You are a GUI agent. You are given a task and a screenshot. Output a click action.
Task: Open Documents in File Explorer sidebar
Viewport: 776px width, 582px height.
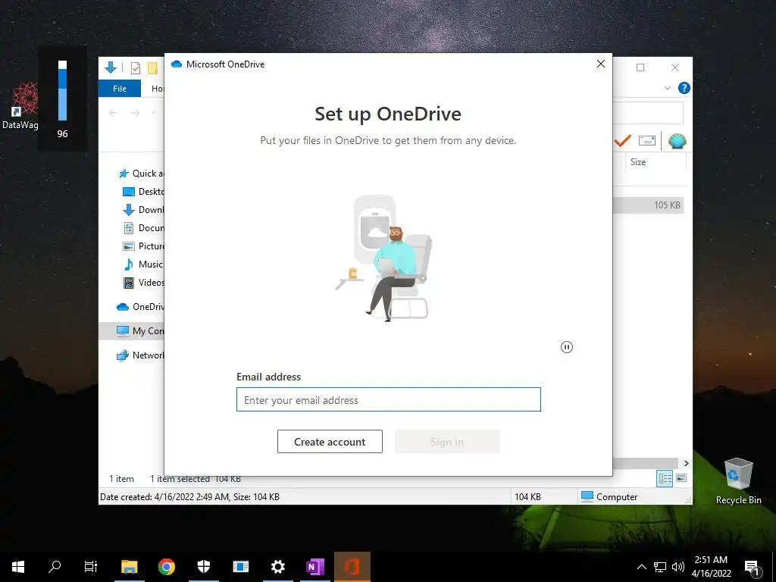pyautogui.click(x=143, y=227)
